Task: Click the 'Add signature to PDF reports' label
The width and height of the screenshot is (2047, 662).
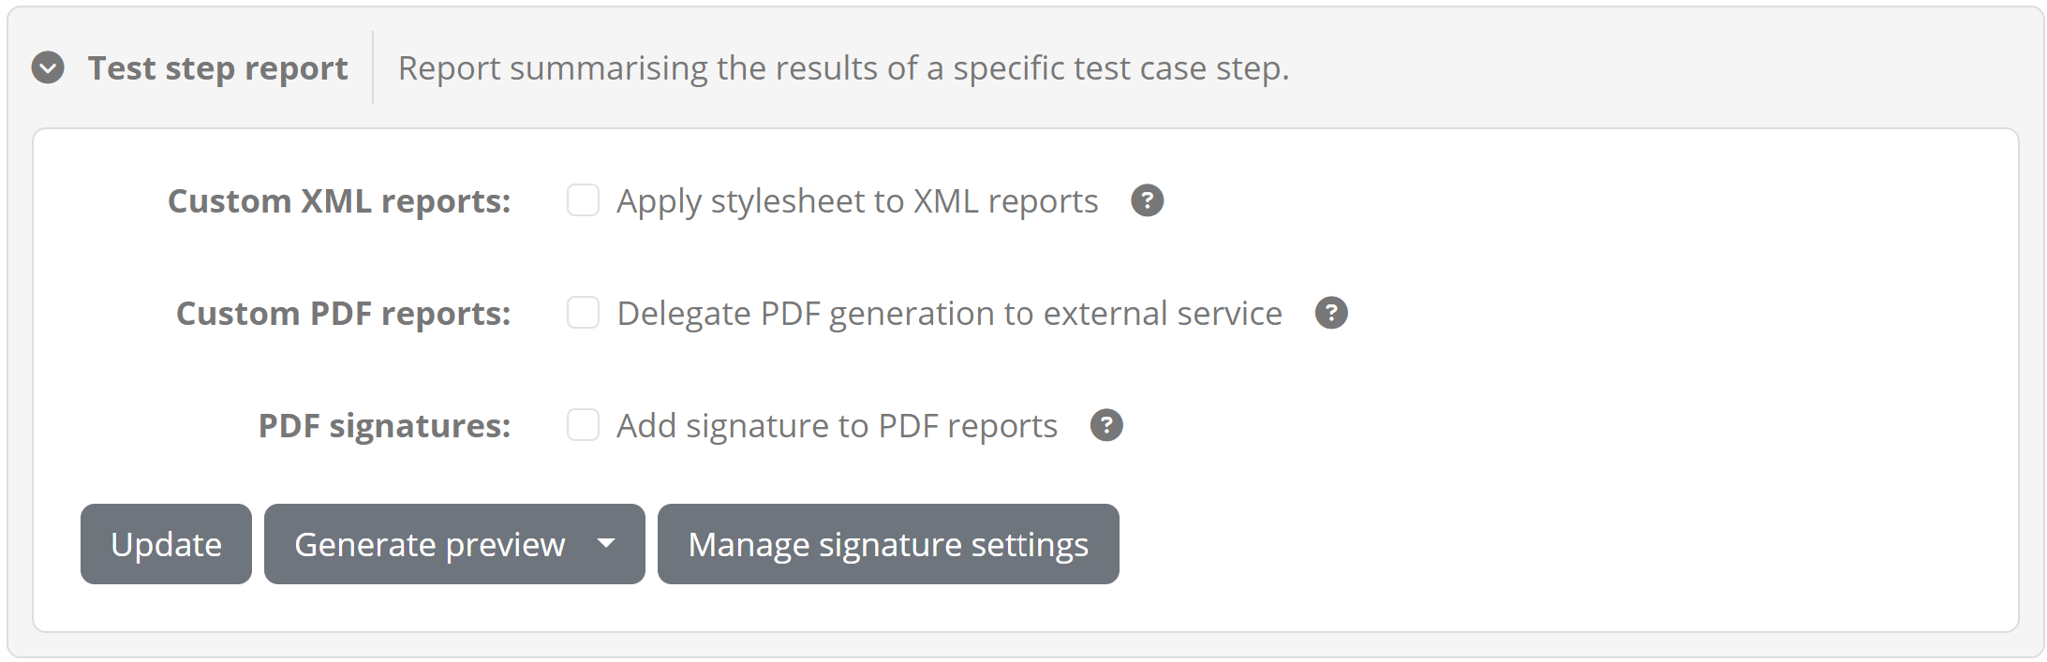Action: (x=837, y=426)
